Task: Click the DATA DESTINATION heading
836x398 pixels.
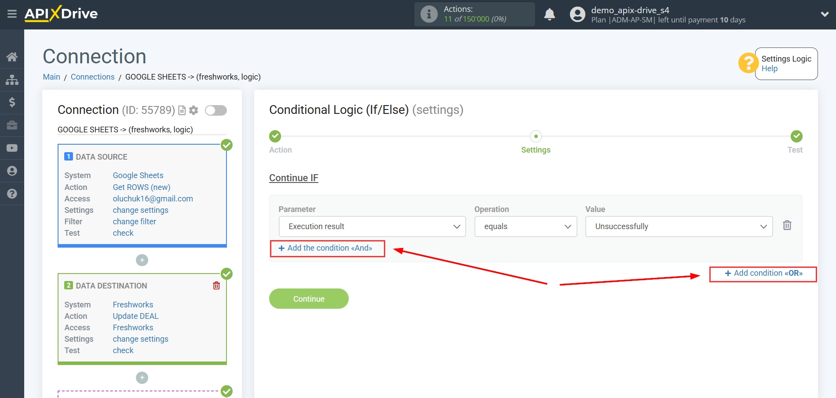Action: (112, 286)
